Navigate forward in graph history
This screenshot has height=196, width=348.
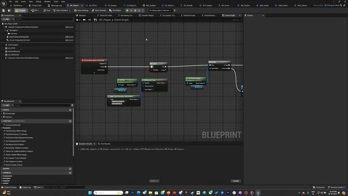coord(89,20)
